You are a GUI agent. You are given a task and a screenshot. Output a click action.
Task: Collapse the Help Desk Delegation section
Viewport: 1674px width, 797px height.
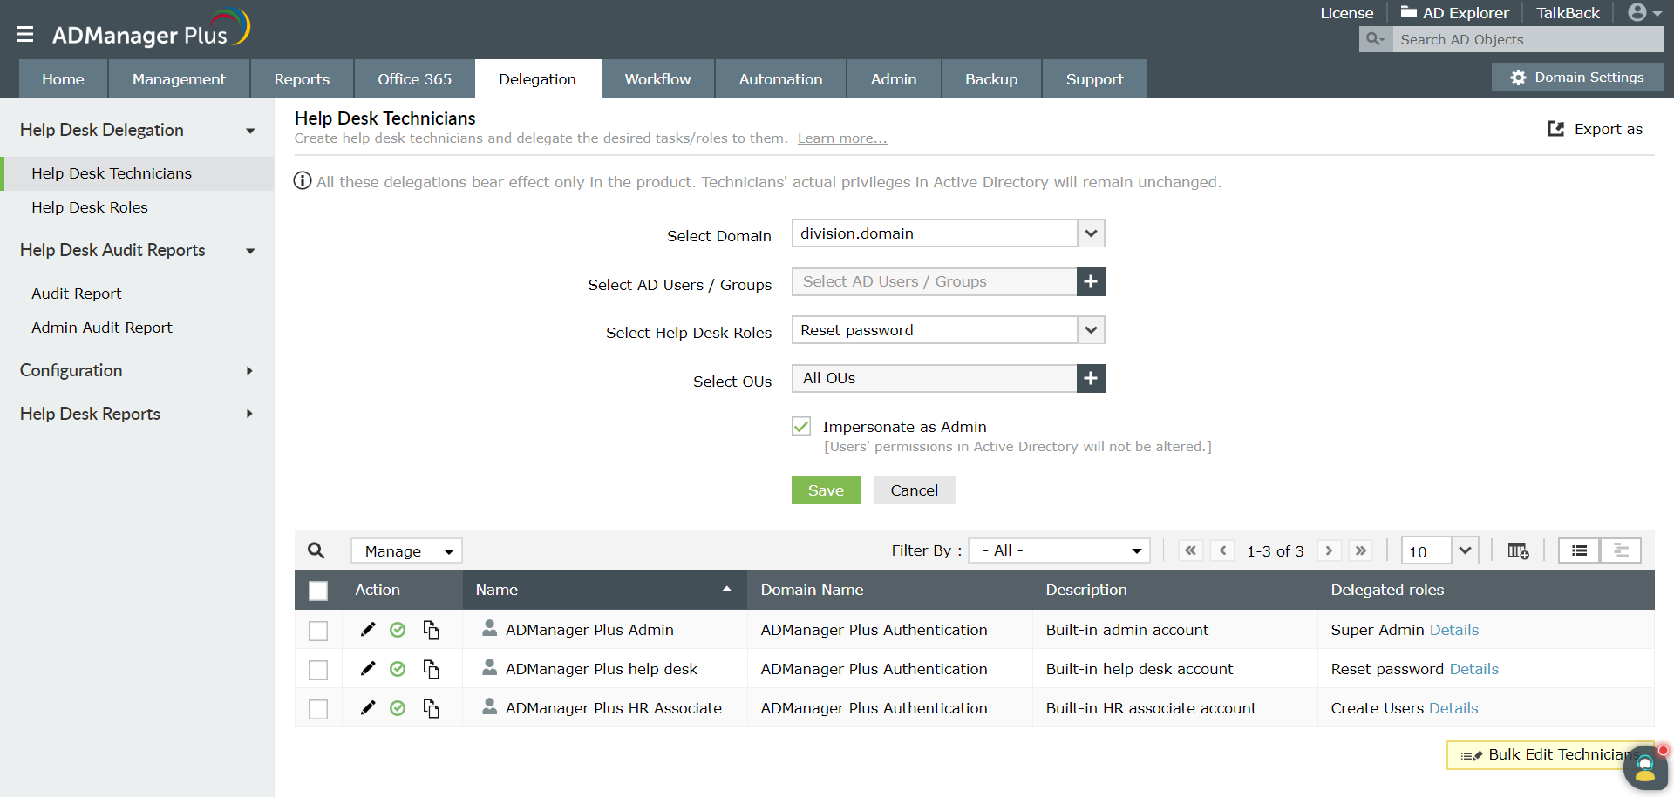(250, 131)
